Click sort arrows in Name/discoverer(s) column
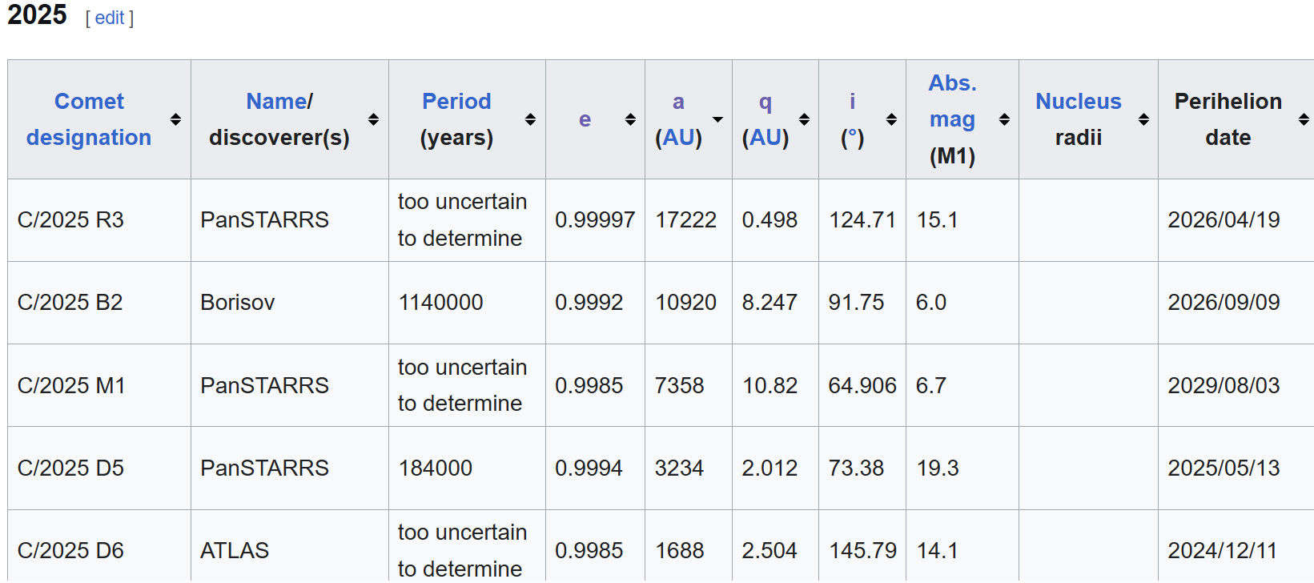This screenshot has height=583, width=1314. [373, 119]
